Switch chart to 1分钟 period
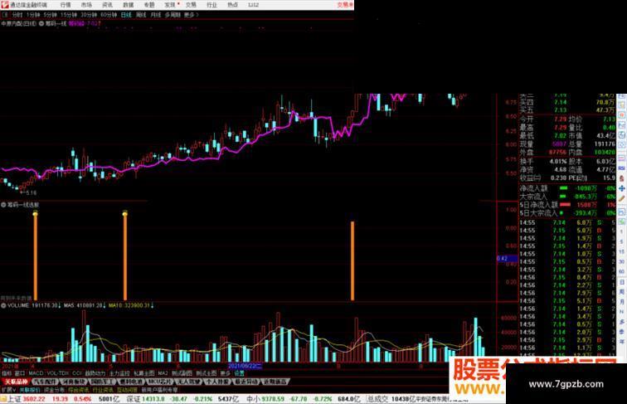The width and height of the screenshot is (627, 404). (x=33, y=15)
